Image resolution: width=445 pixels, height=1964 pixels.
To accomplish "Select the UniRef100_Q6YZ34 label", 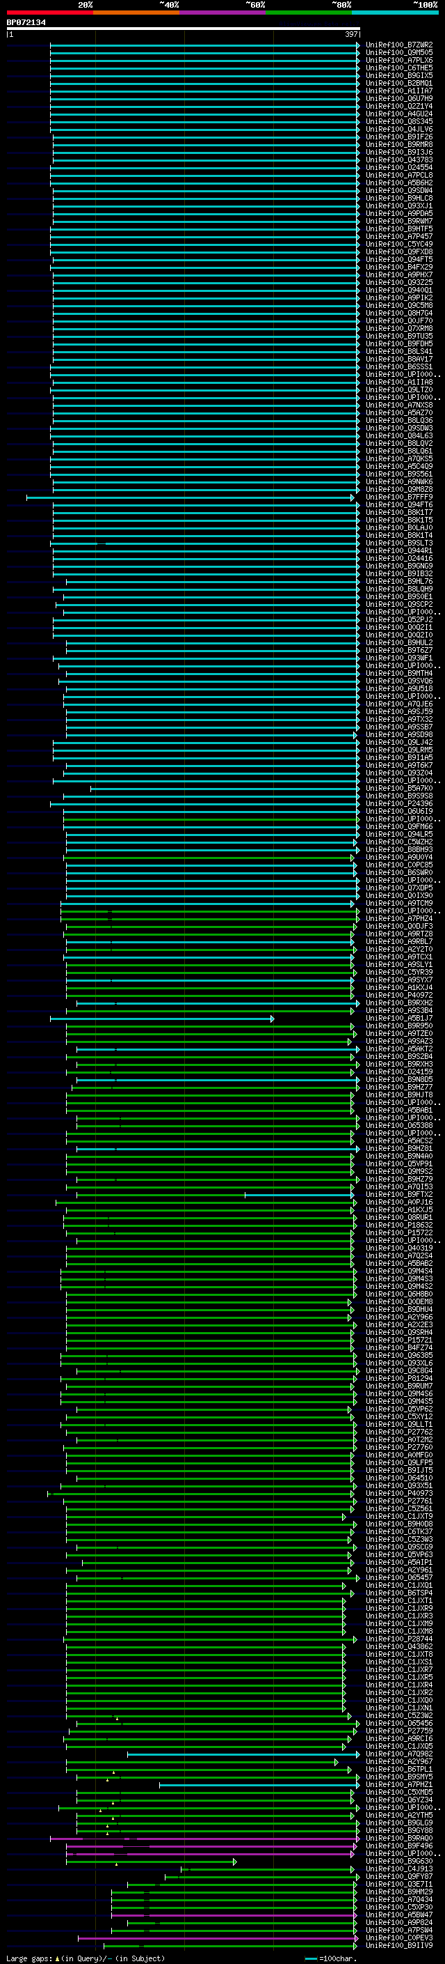I will tap(399, 1800).
